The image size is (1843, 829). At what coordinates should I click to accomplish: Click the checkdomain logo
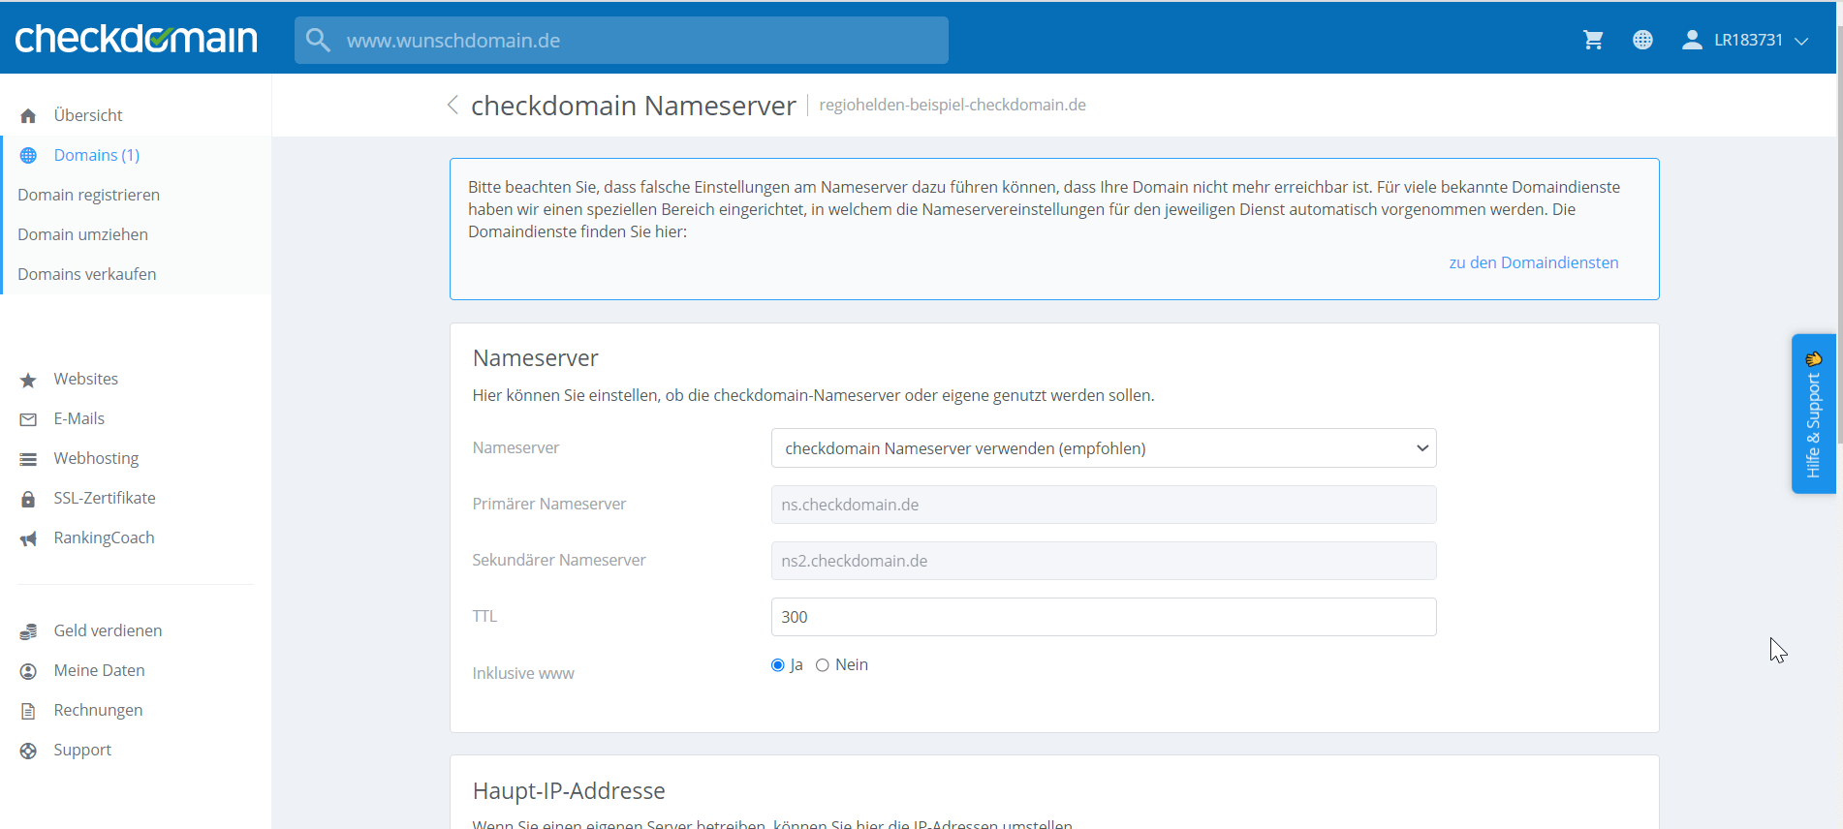click(136, 39)
